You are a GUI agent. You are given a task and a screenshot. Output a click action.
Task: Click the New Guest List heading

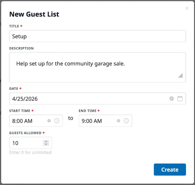tap(34, 14)
